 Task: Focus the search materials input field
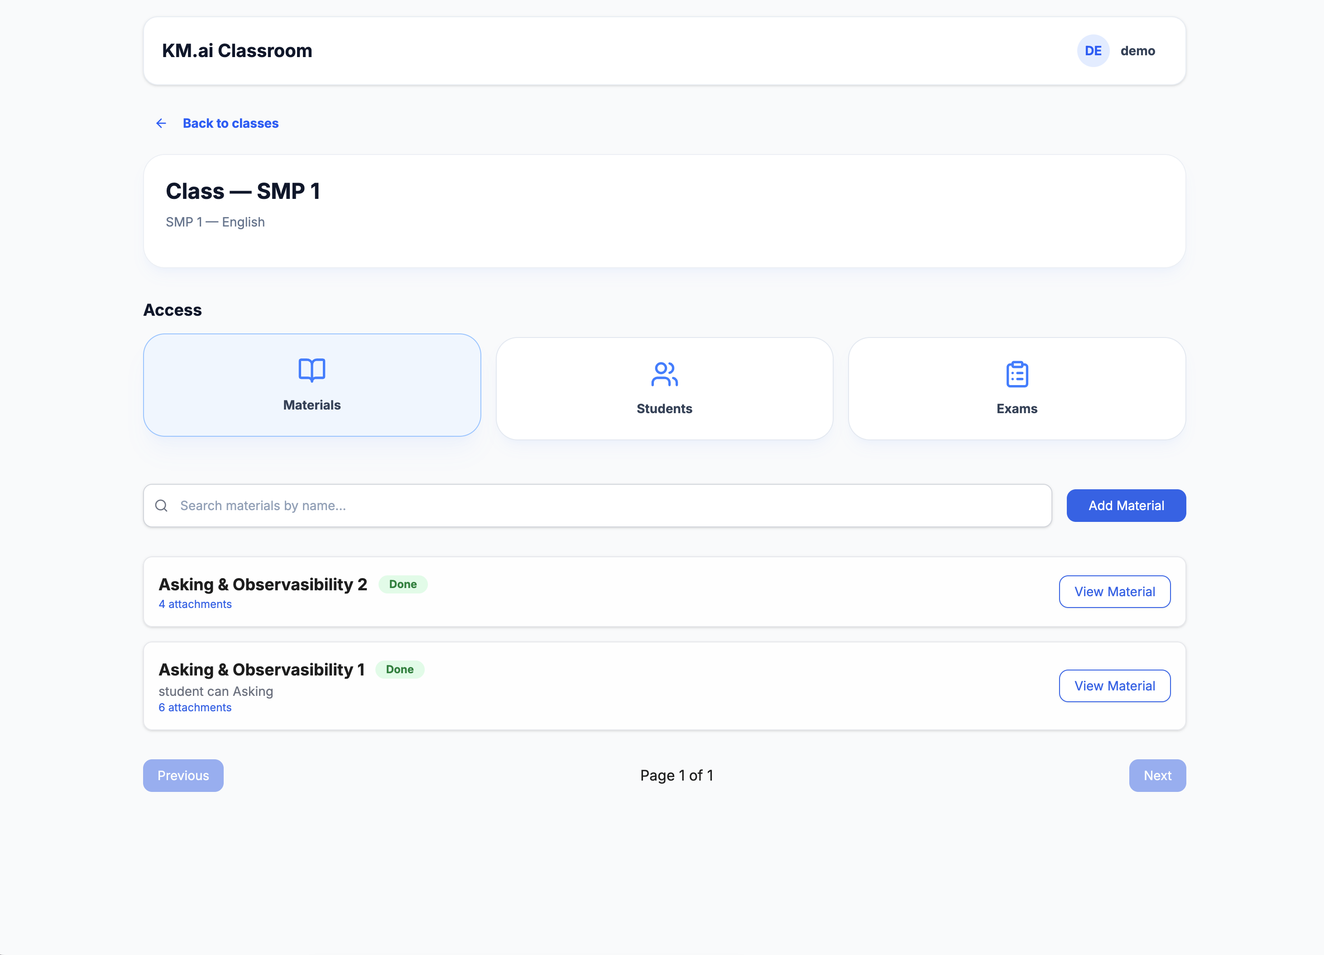[607, 505]
